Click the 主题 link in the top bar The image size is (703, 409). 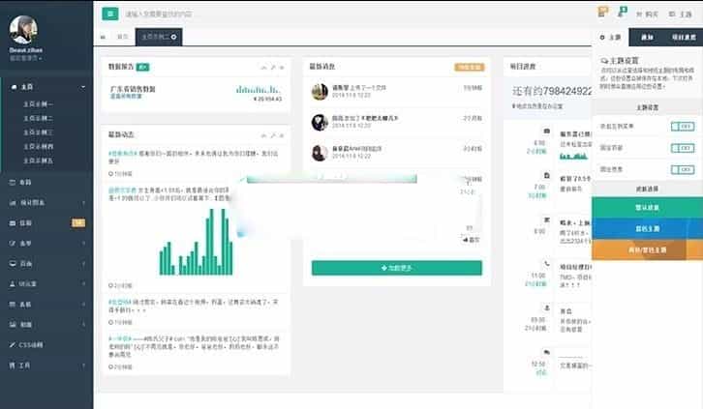click(681, 15)
